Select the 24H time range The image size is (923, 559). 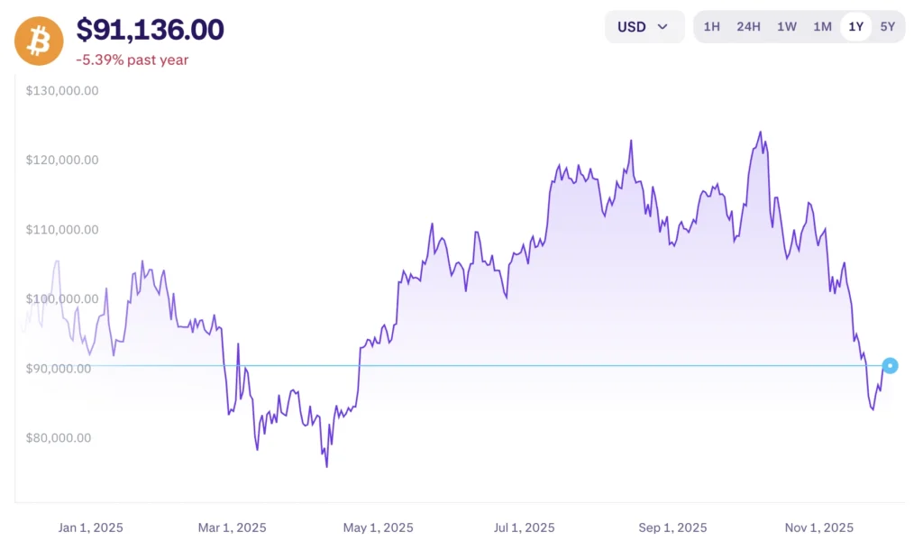pyautogui.click(x=749, y=27)
